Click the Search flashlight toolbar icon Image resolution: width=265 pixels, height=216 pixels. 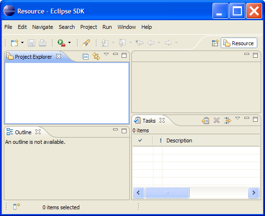86,43
